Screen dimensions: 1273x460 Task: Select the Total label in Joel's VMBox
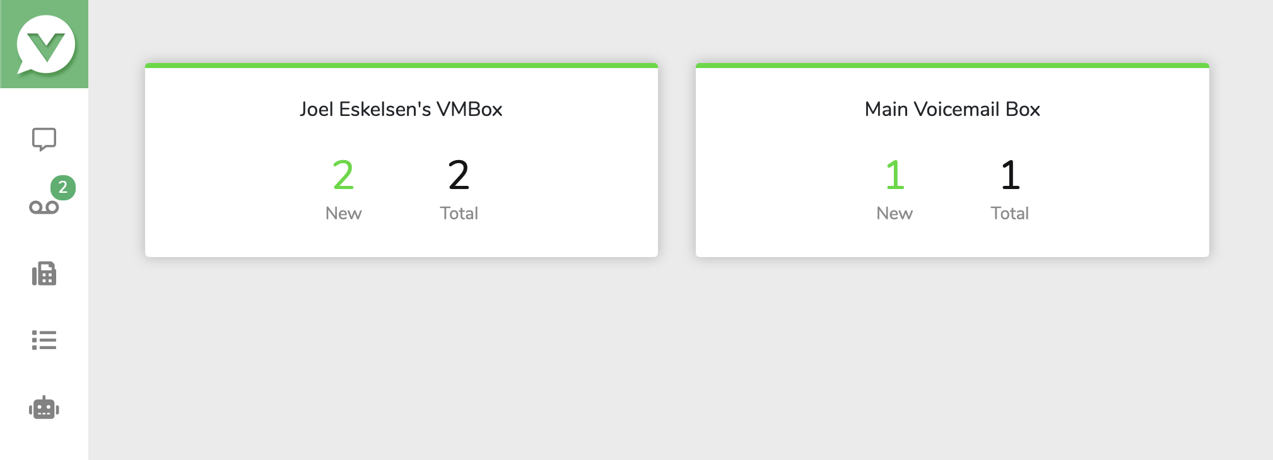point(459,214)
